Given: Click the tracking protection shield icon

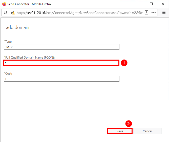Looking at the screenshot, I should click(x=5, y=13).
